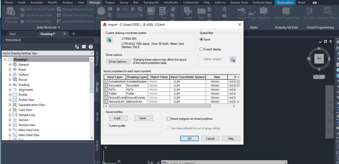Click the Grading icon in settings tree
The height and width of the screenshot is (164, 339).
[15, 85]
